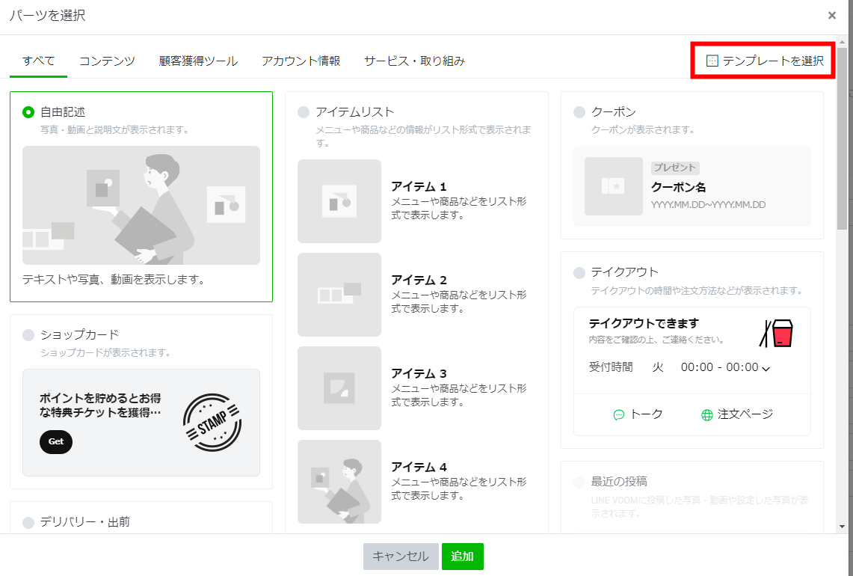
Task: Close the parts selection dialog
Action: [x=832, y=16]
